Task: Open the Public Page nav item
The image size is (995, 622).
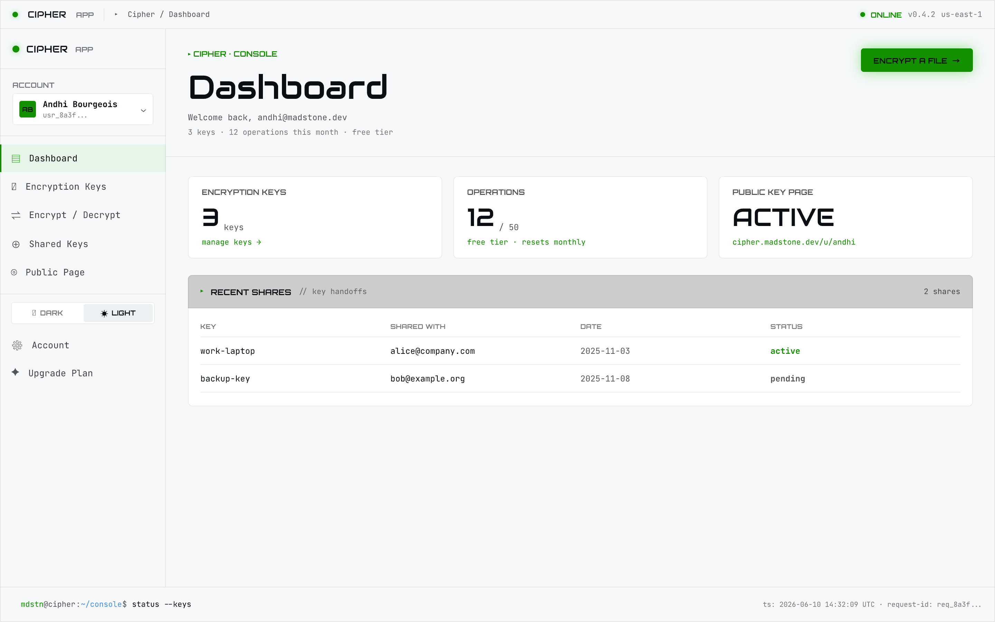Action: pyautogui.click(x=83, y=272)
